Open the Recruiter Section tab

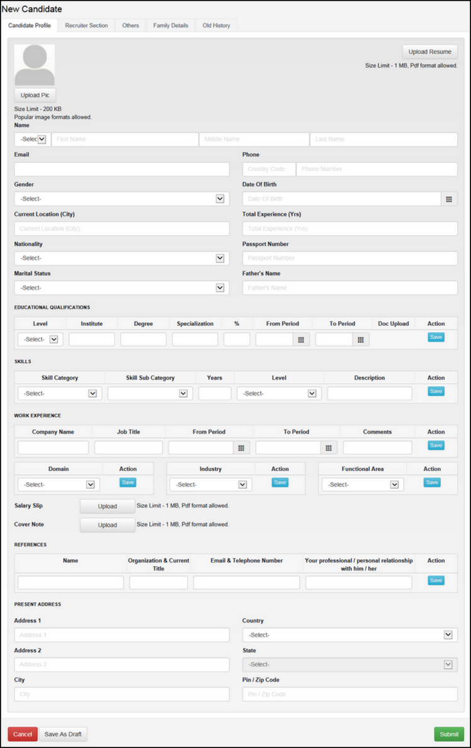(86, 25)
